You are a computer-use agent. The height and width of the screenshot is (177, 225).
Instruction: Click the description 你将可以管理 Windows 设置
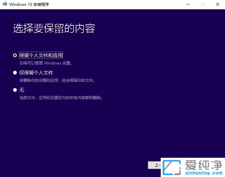click(x=46, y=63)
